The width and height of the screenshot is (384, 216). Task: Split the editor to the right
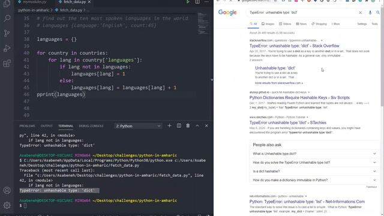197,2
